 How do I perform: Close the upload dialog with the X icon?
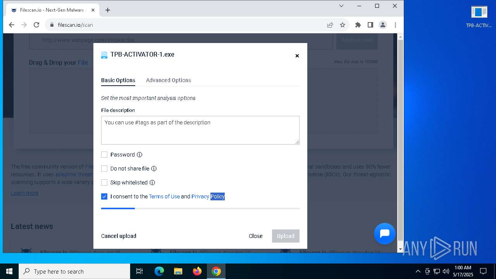tap(297, 56)
